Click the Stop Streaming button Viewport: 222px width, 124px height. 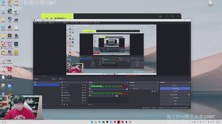tap(175, 88)
